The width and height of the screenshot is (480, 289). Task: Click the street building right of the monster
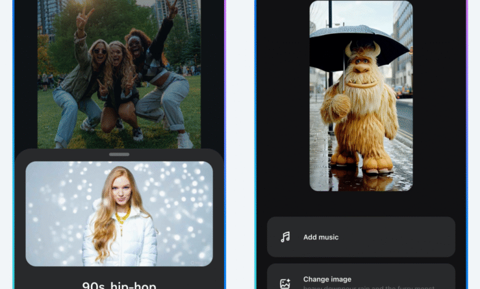403,43
